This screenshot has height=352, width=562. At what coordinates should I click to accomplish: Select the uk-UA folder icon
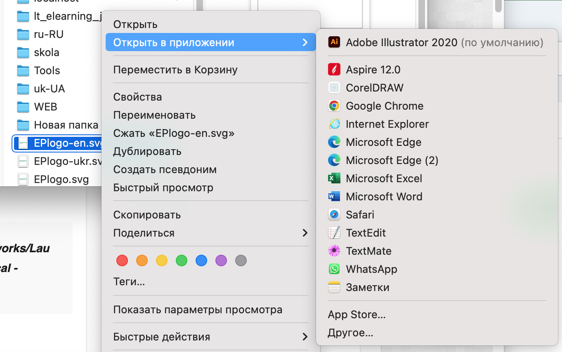click(23, 89)
